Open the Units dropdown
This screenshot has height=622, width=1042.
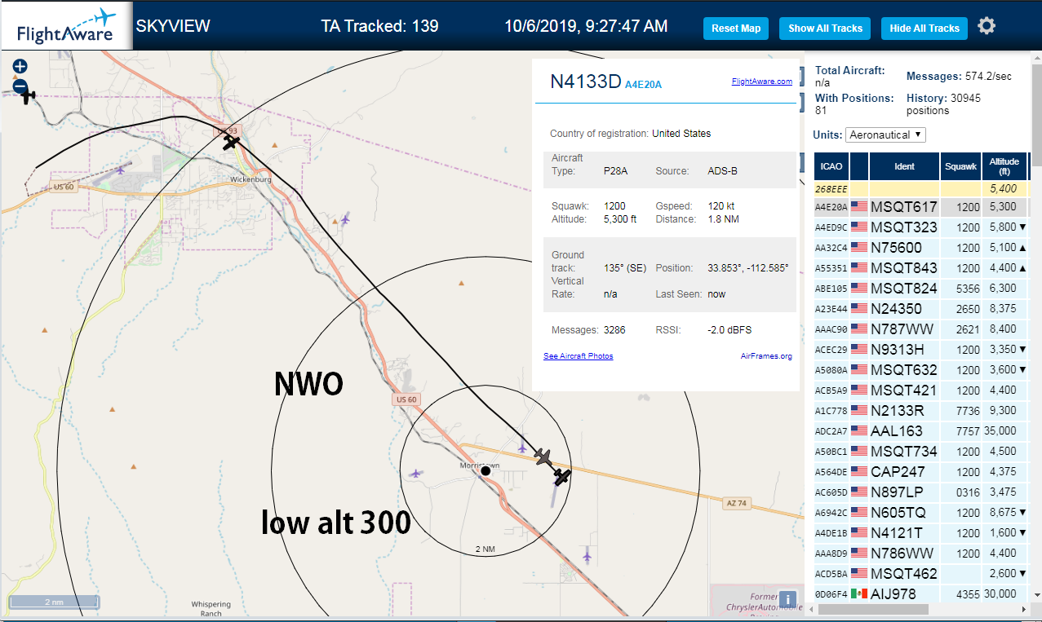click(x=885, y=135)
